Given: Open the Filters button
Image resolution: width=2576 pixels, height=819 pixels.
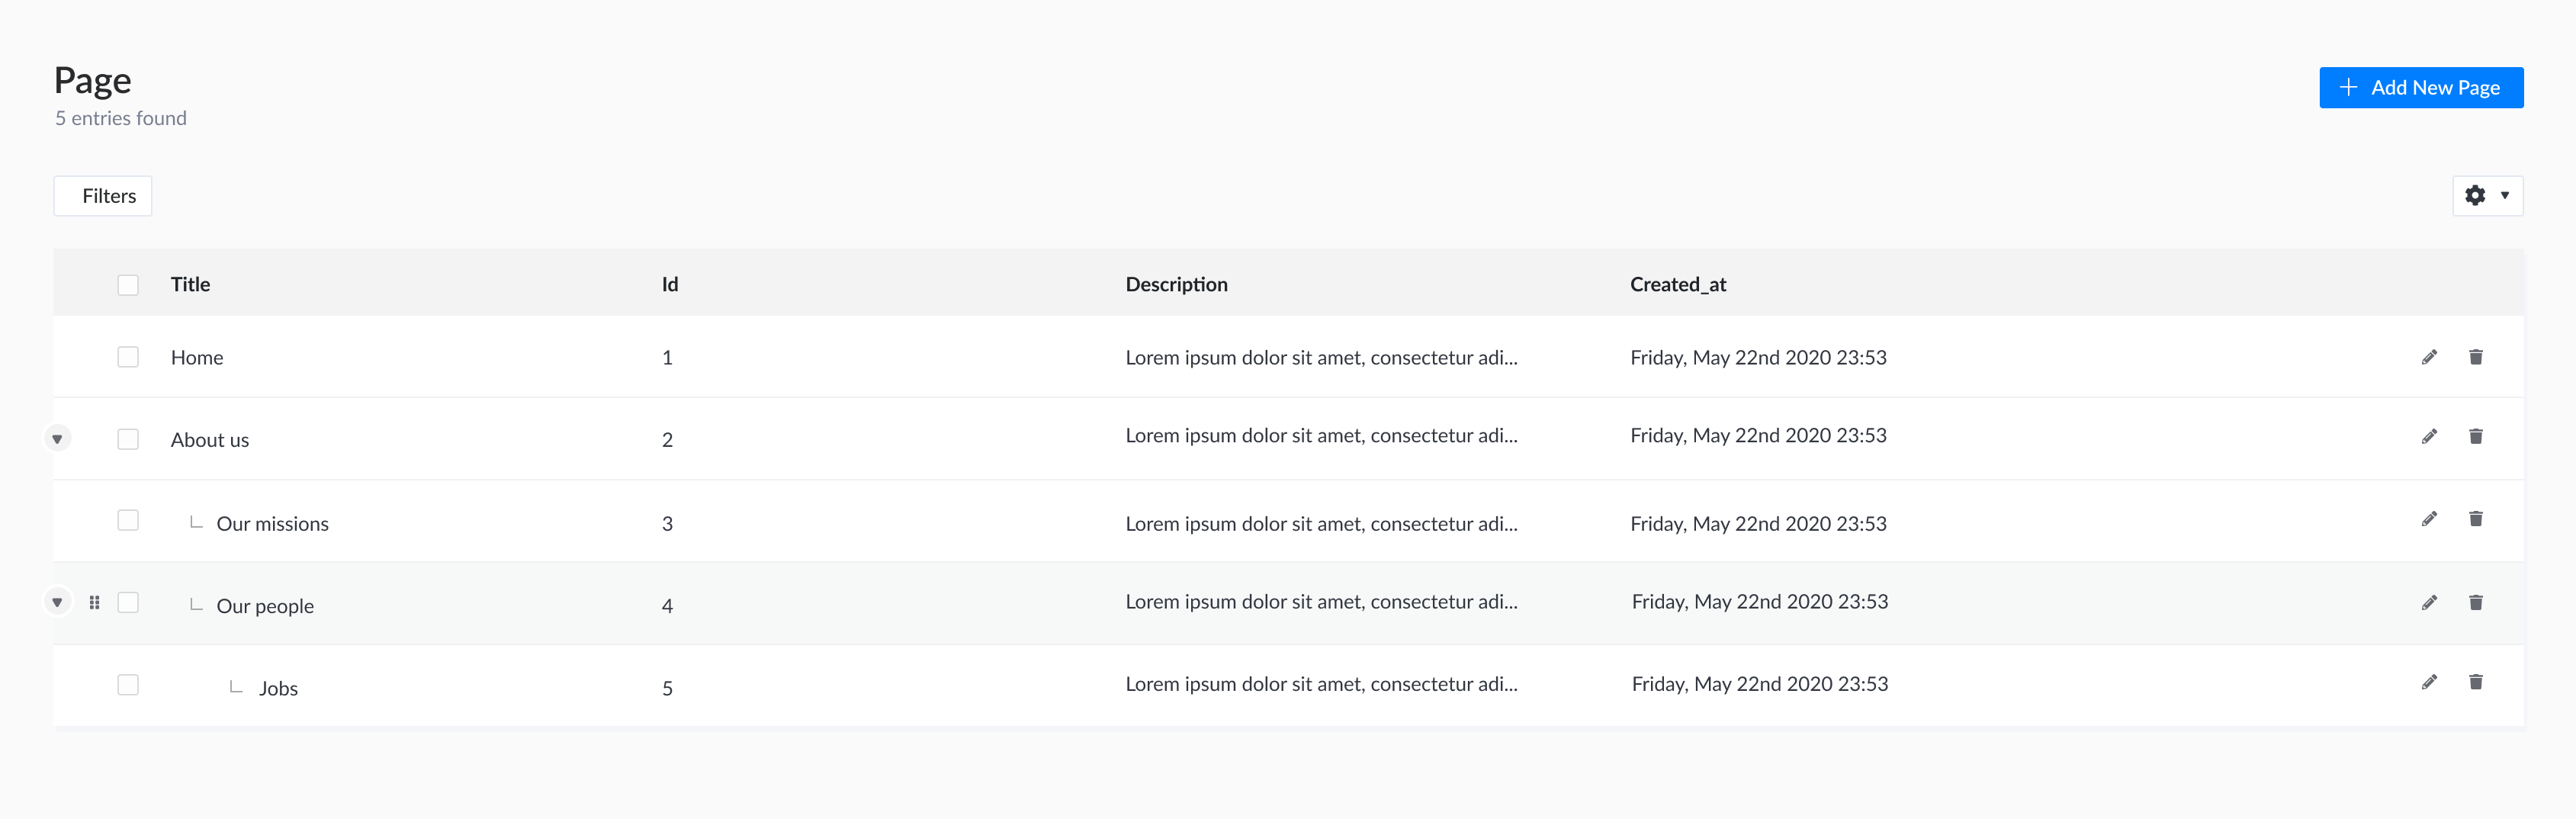Looking at the screenshot, I should [103, 196].
